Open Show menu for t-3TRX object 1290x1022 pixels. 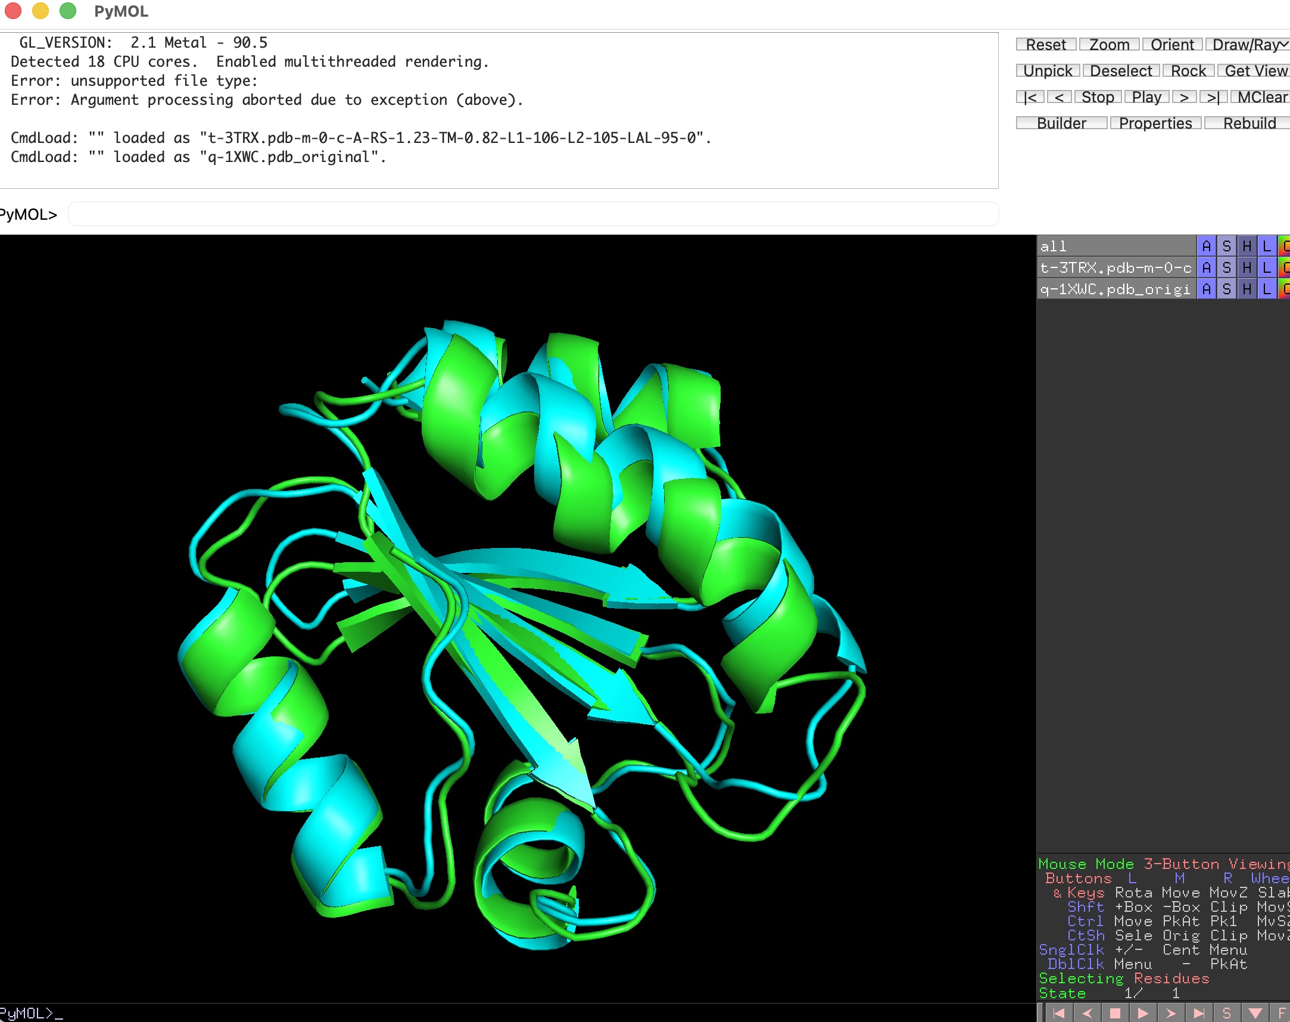coord(1227,267)
